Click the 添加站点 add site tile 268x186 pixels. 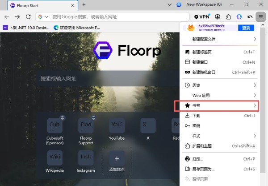click(117, 162)
